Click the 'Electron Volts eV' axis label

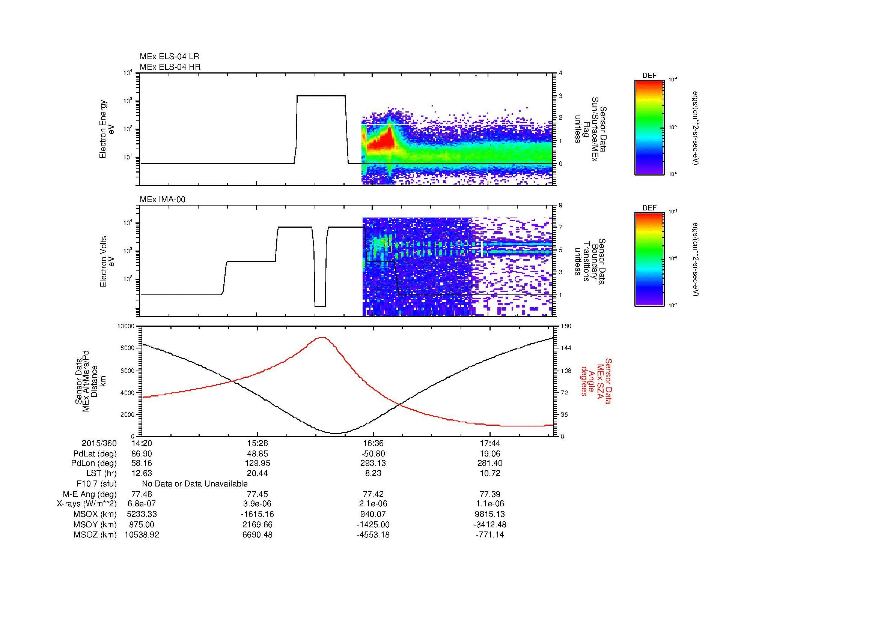(107, 261)
